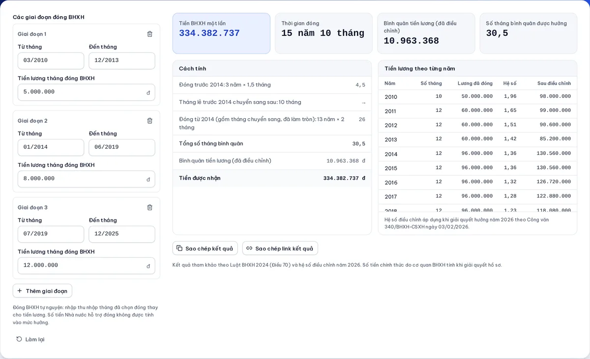The width and height of the screenshot is (590, 359).
Task: Edit Từ tháng field showing 01/2014
Action: tap(51, 147)
